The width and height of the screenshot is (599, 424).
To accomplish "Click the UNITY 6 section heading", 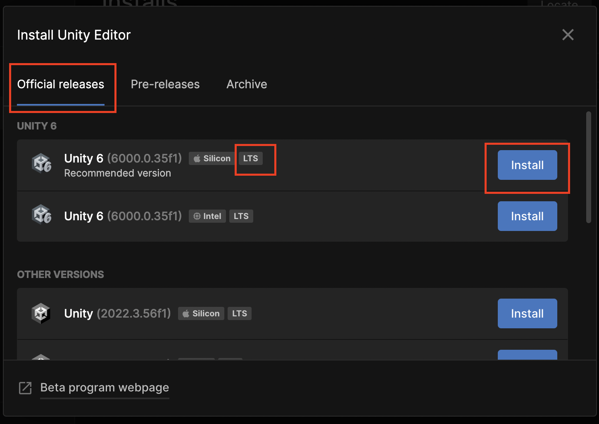I will 37,126.
